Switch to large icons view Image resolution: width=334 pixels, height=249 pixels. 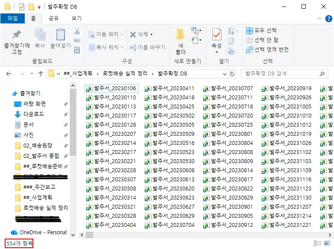pos(327,243)
